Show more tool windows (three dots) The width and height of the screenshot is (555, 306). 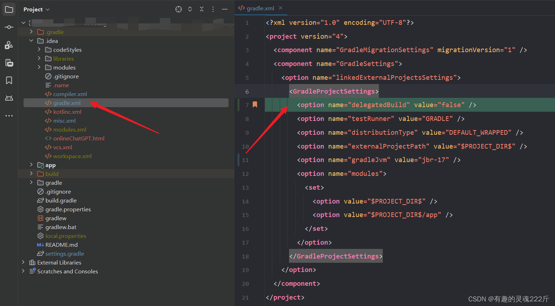(9, 116)
